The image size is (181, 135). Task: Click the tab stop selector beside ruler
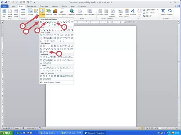click(x=2, y=22)
